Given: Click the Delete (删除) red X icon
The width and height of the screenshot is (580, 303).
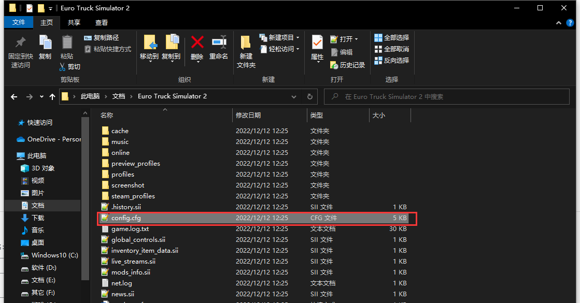Looking at the screenshot, I should click(x=197, y=42).
